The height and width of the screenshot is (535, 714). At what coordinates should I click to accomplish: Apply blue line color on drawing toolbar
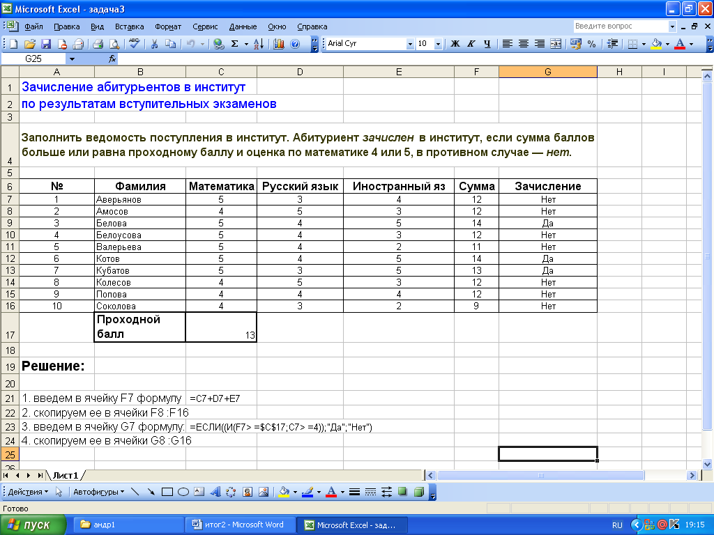[x=307, y=492]
